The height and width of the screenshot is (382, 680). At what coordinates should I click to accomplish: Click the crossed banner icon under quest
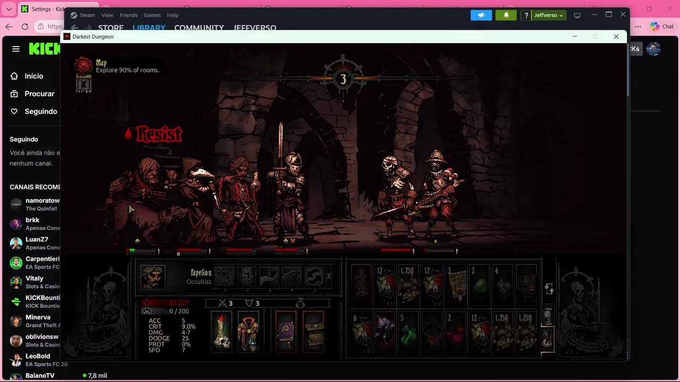(83, 84)
